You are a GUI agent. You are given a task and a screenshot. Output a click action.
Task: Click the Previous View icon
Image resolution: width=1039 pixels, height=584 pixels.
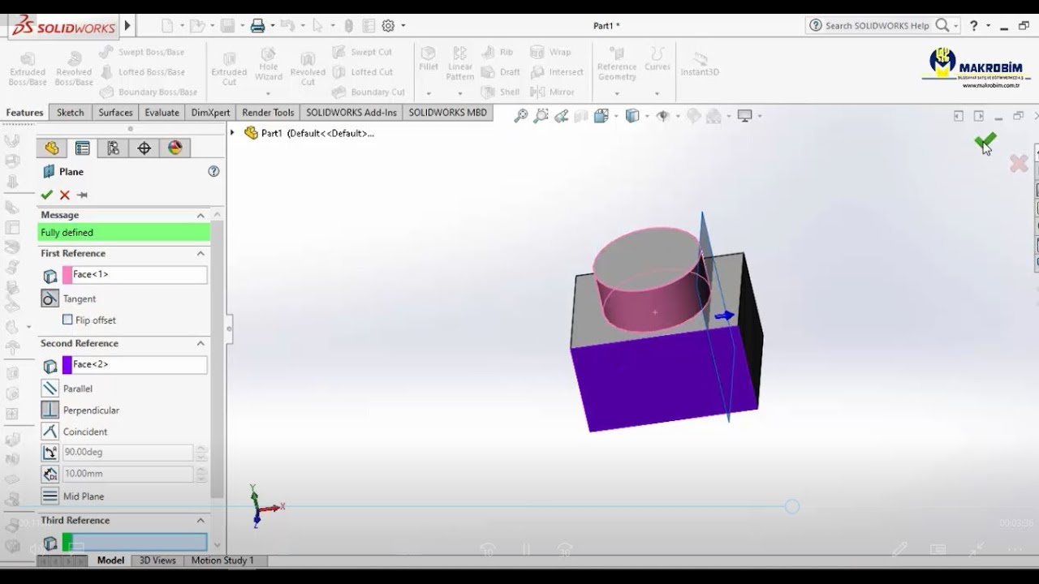562,116
